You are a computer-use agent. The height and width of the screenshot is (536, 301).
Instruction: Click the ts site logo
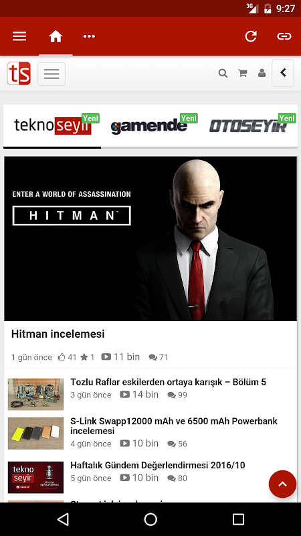(x=19, y=73)
